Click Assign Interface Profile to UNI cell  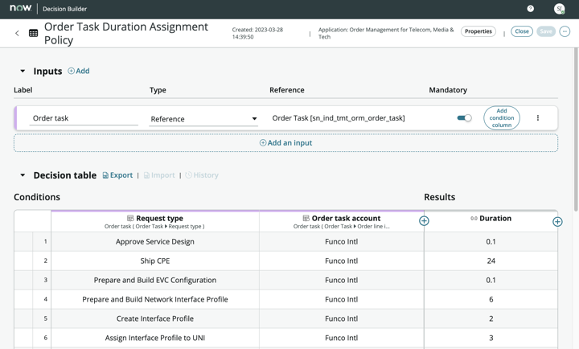click(155, 338)
